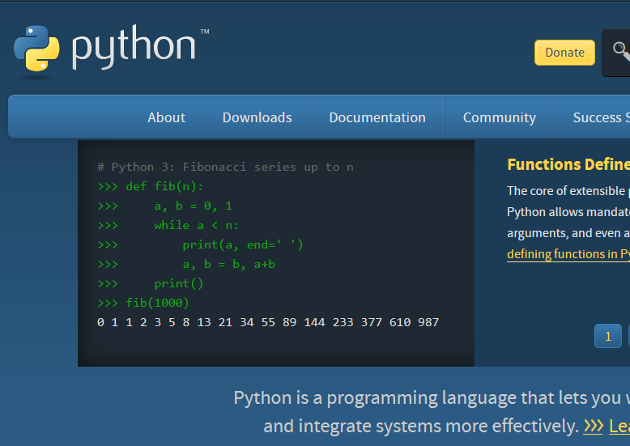This screenshot has width=630, height=446.
Task: Click the 'print()' code line
Action: point(151,283)
